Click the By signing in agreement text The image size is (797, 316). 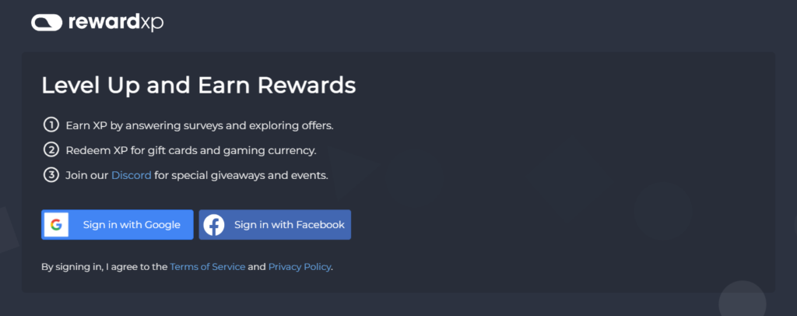187,267
